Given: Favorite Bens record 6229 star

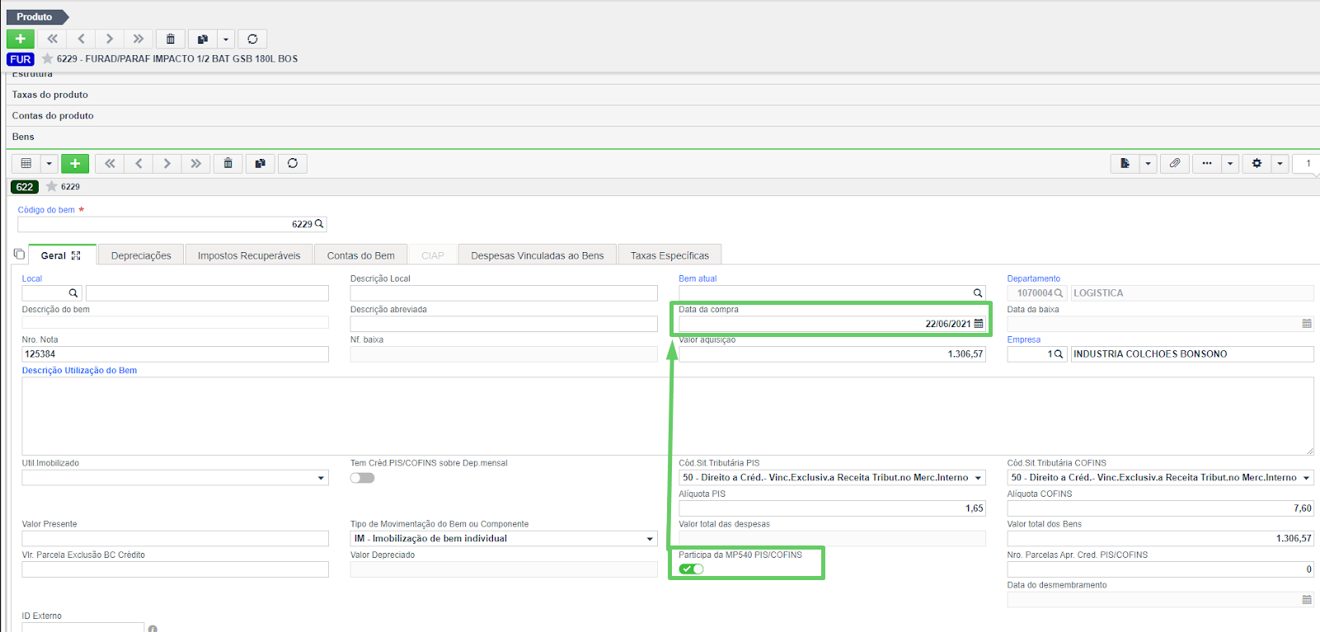Looking at the screenshot, I should coord(52,186).
